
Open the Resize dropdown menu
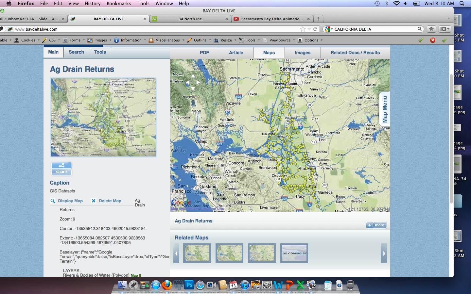[x=225, y=40]
